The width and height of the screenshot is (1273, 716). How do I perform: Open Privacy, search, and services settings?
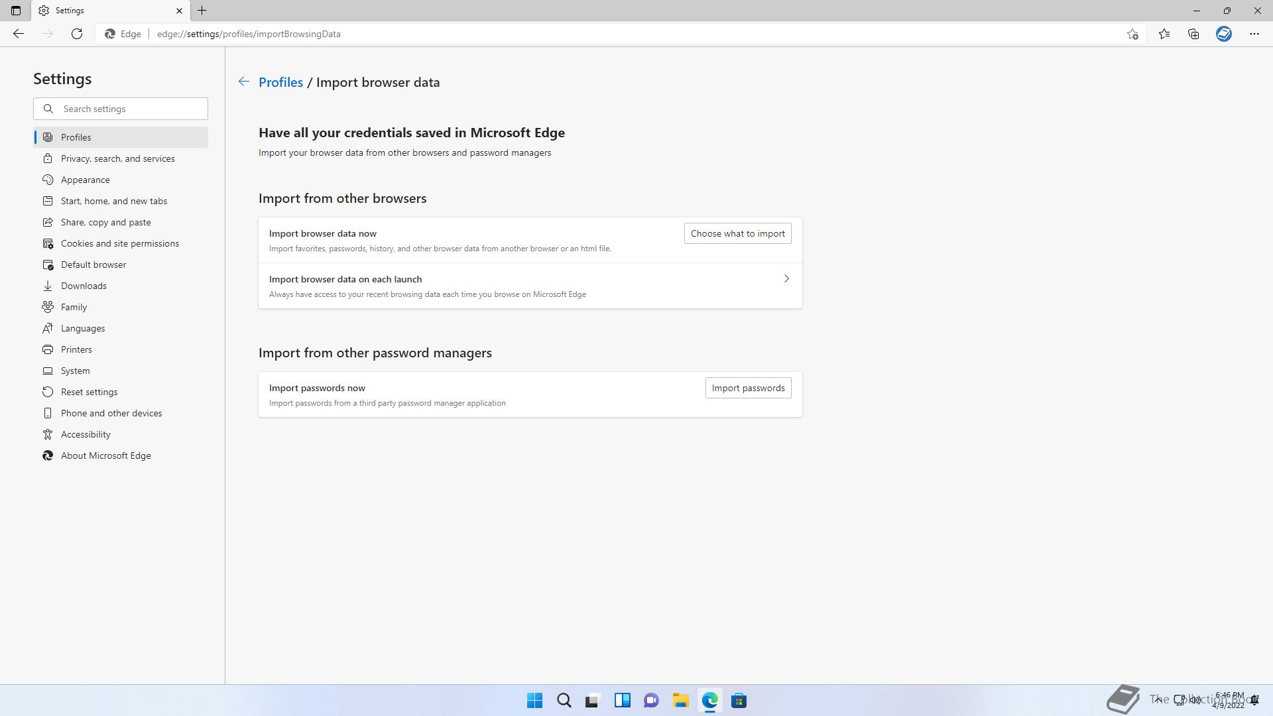tap(121, 158)
